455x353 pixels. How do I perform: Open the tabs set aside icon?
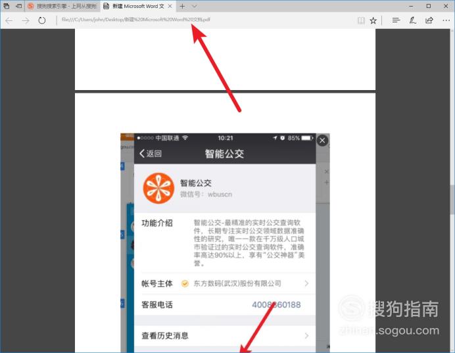coord(6,6)
